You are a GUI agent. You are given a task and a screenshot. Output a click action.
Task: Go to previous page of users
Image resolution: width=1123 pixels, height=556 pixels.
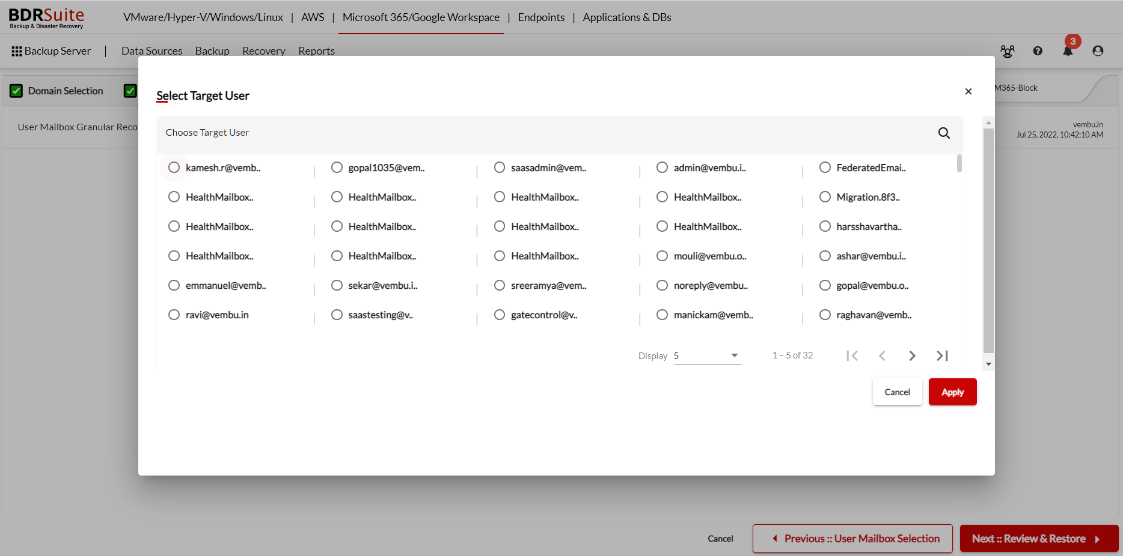click(882, 355)
